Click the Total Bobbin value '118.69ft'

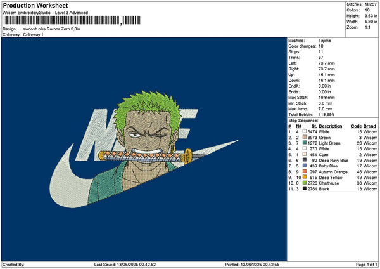click(326, 115)
